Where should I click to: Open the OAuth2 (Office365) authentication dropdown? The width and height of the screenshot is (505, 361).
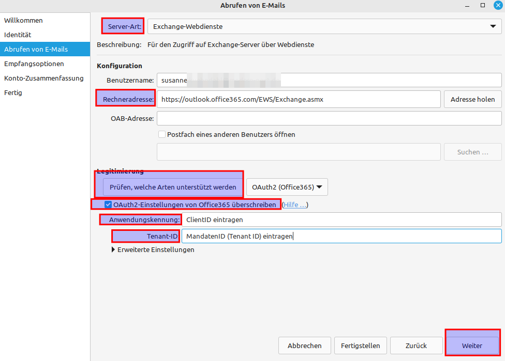point(287,187)
